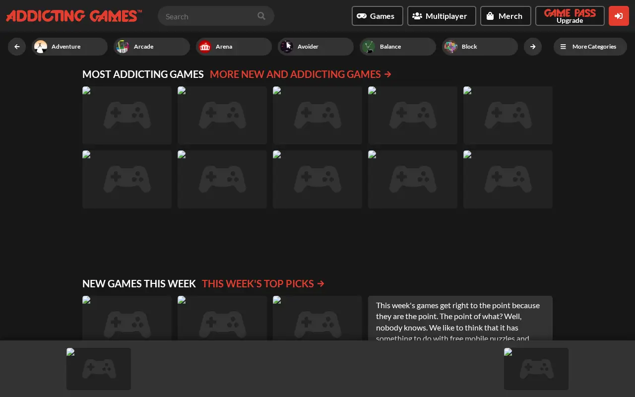635x397 pixels.
Task: Click Game Pass Upgrade button
Action: point(570,16)
